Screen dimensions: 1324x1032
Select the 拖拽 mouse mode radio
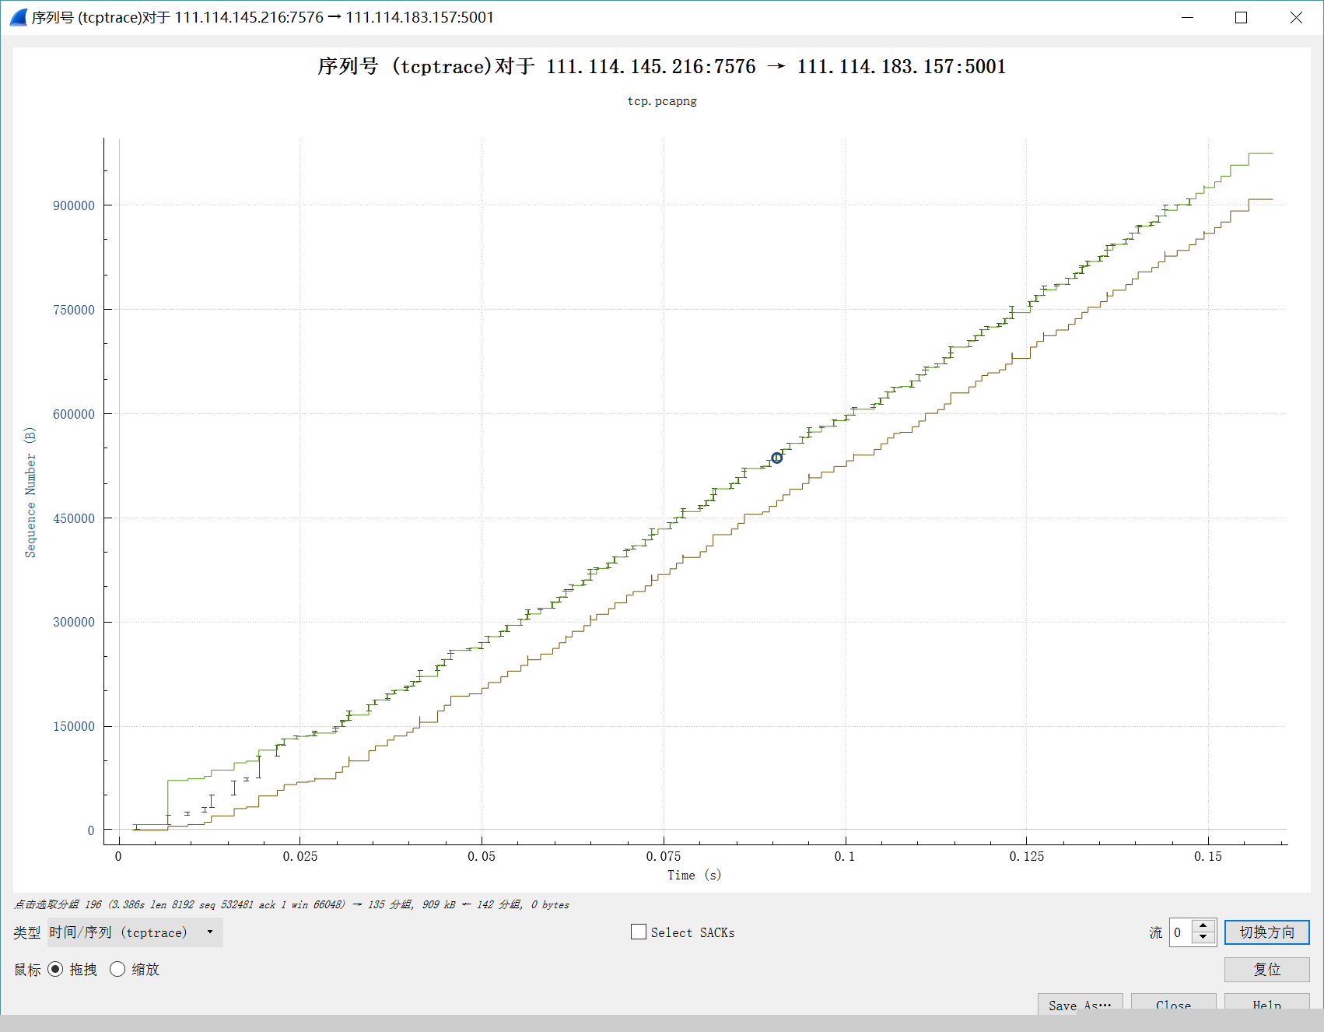click(55, 969)
